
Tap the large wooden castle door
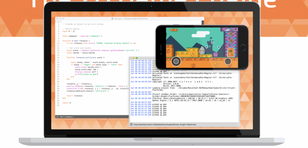click(231, 52)
